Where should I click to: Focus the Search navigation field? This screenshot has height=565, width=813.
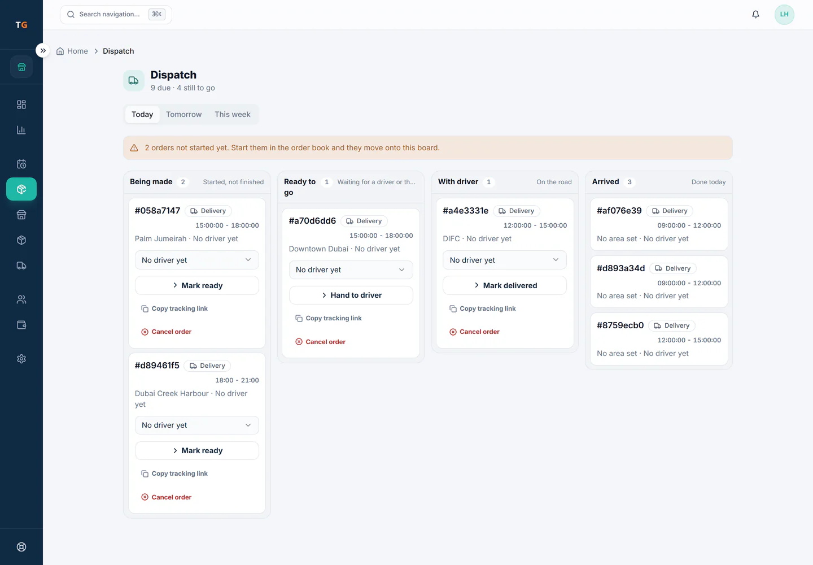[x=116, y=15]
